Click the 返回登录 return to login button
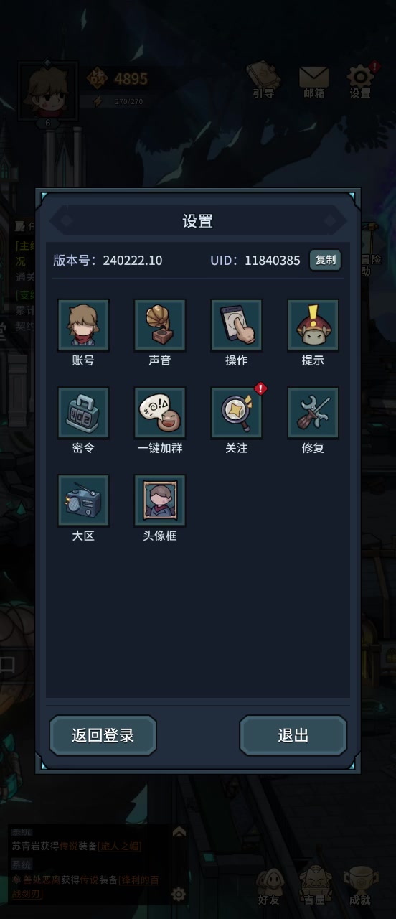The height and width of the screenshot is (919, 396). 103,735
